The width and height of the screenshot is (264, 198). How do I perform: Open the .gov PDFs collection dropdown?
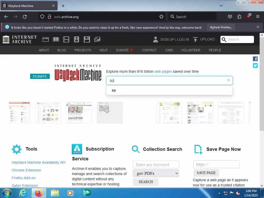tap(156, 173)
